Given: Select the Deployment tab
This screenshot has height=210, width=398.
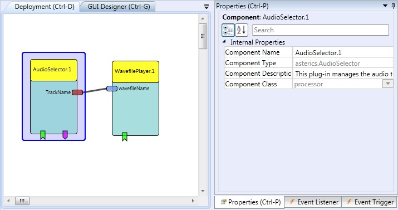Looking at the screenshot, I should (45, 7).
